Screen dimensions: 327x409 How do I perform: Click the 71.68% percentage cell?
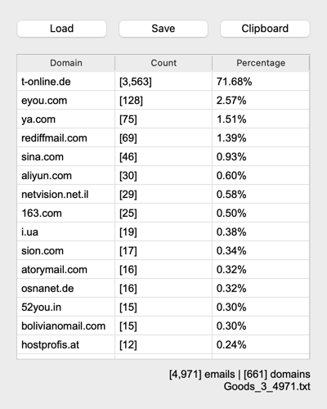point(261,82)
